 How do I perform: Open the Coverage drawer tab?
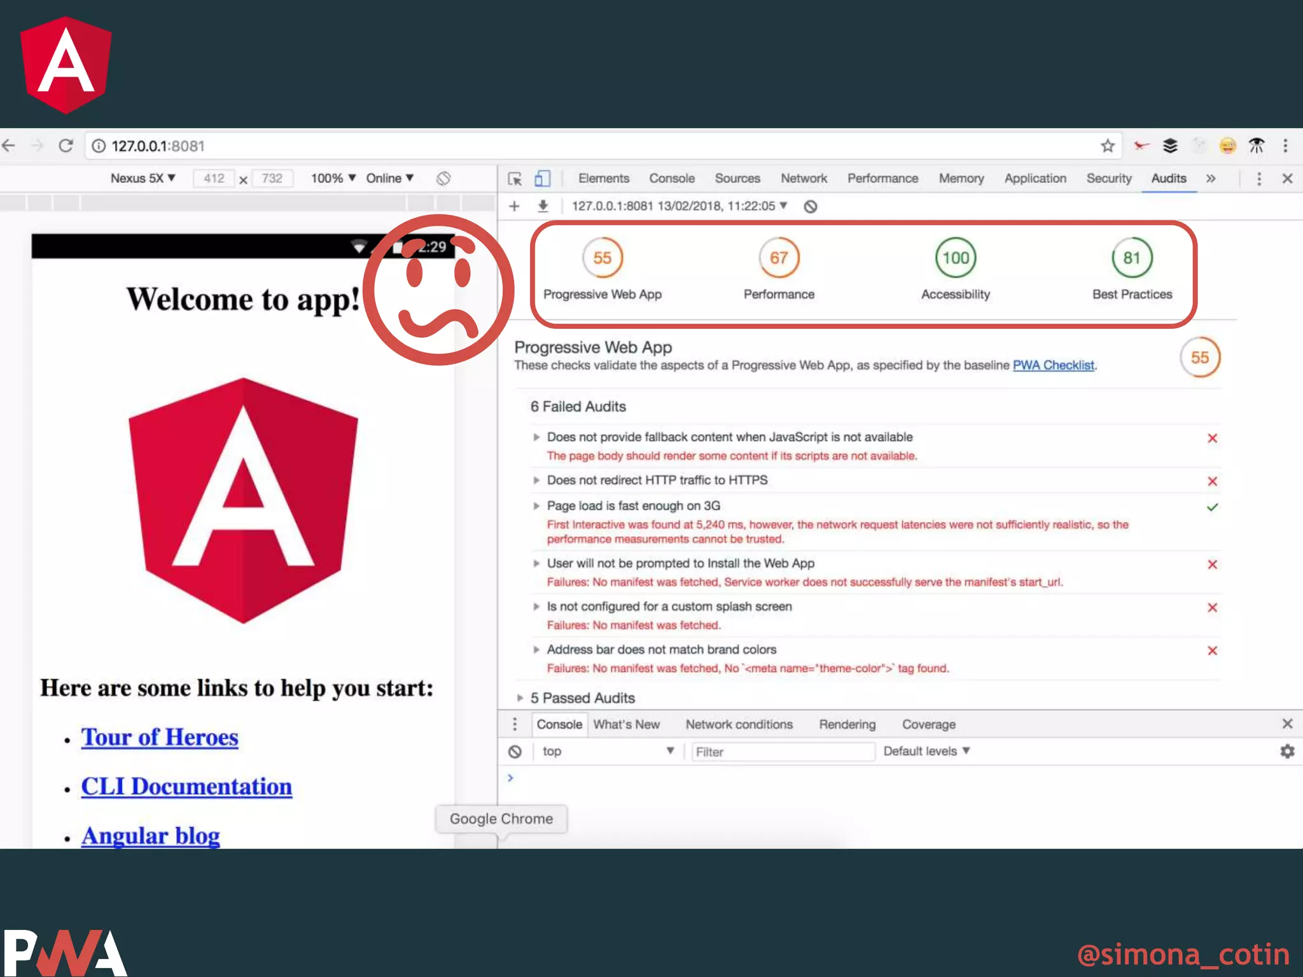928,724
